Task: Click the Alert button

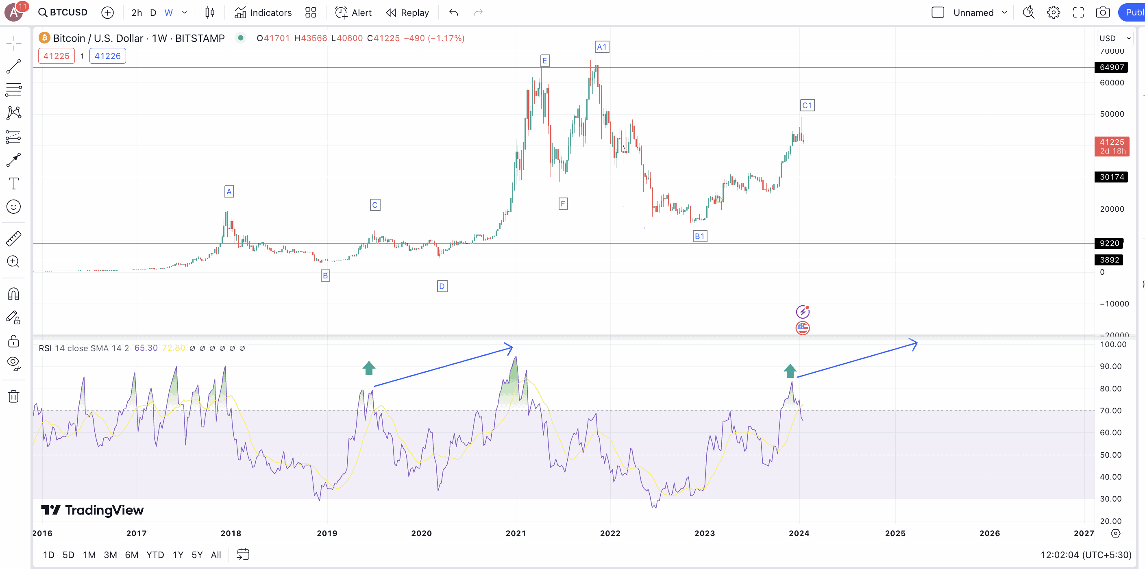Action: [353, 13]
